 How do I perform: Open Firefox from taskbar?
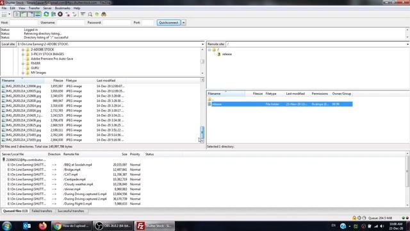pyautogui.click(x=43, y=226)
